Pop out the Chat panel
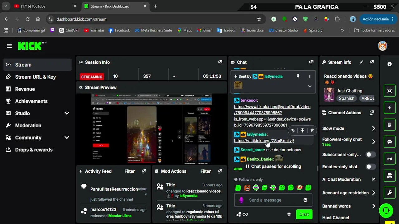This screenshot has height=224, width=399. pyautogui.click(x=311, y=62)
